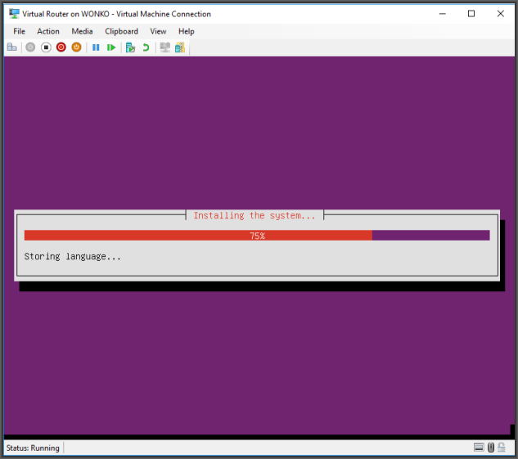518x459 pixels.
Task: Open the Clipboard menu
Action: pos(122,31)
